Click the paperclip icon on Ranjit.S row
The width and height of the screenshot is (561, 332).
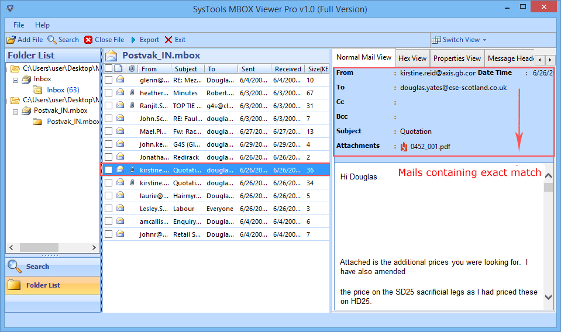click(x=132, y=105)
